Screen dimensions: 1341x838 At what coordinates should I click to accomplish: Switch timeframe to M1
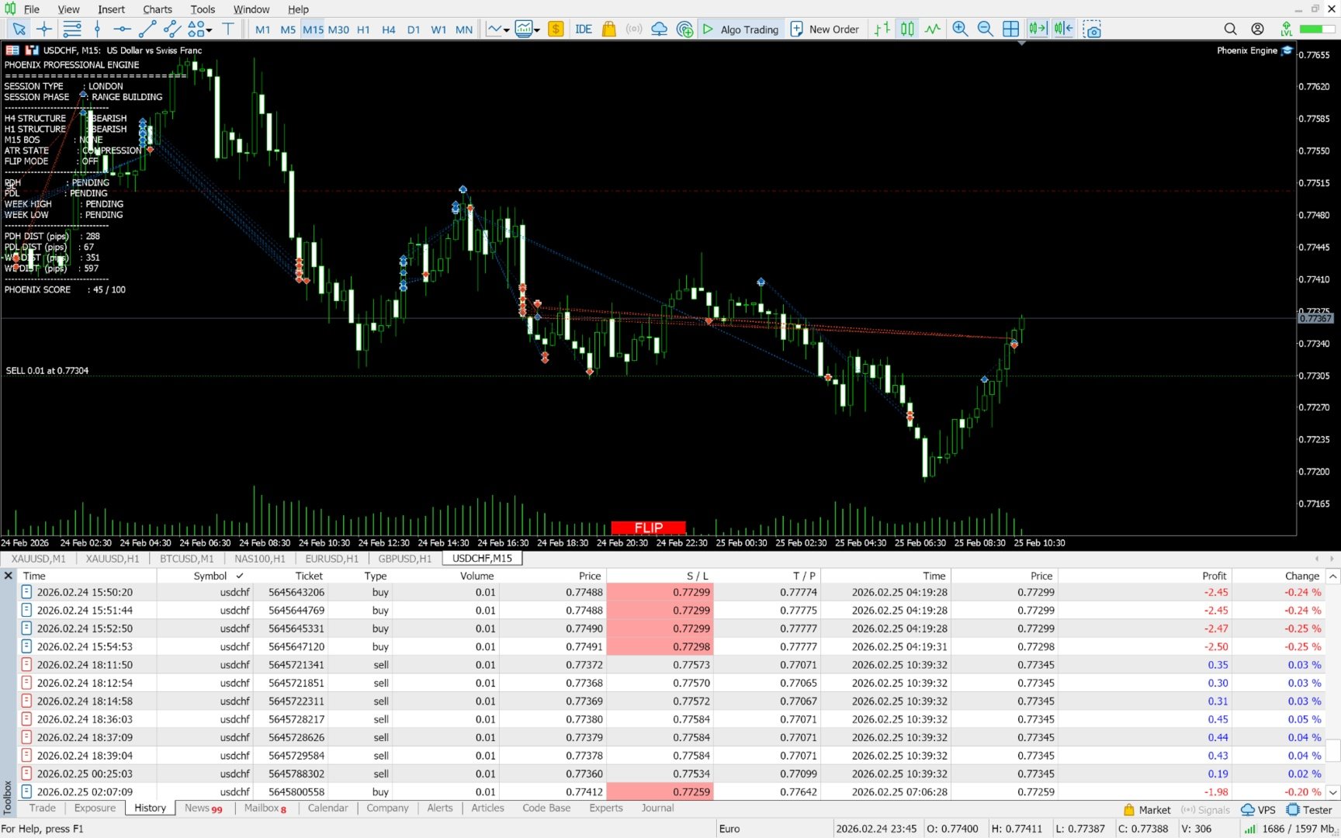(263, 29)
